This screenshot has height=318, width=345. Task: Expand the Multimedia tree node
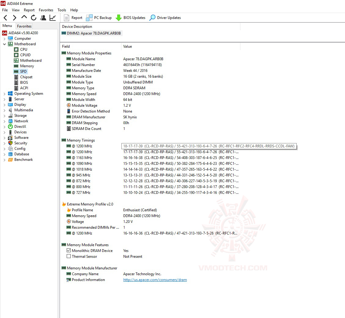[4, 110]
